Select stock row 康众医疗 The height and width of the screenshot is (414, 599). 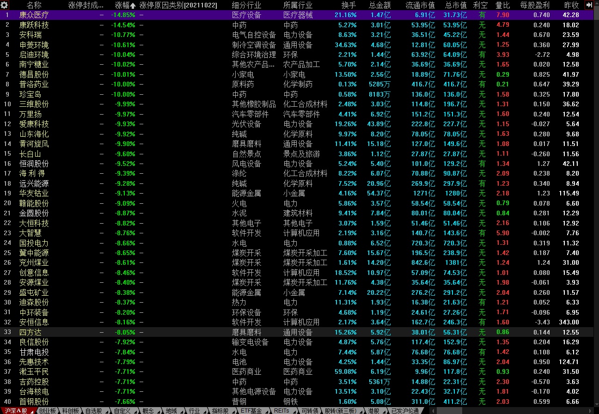click(x=297, y=15)
